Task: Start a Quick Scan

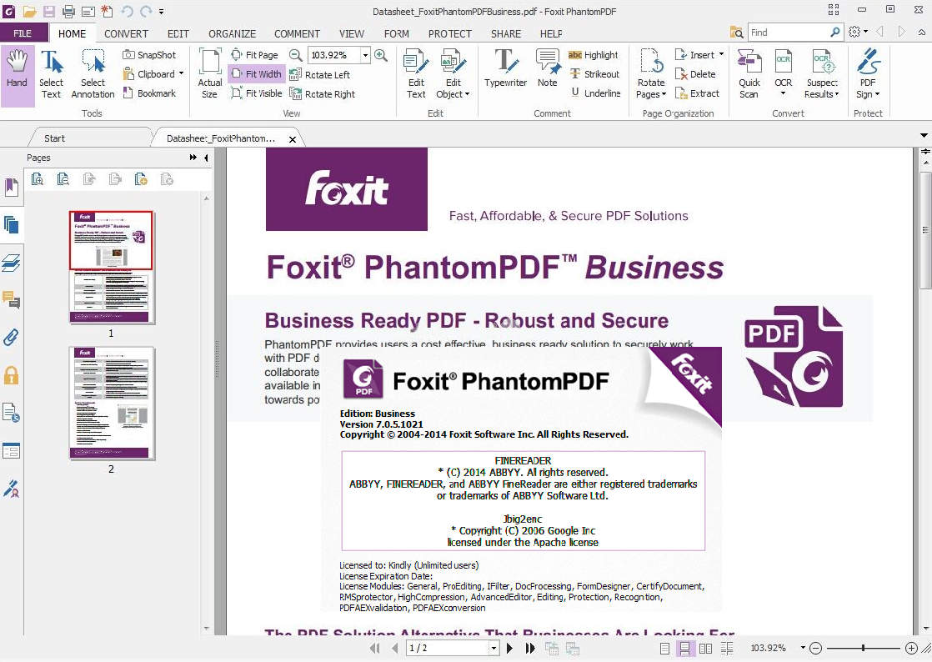Action: click(749, 75)
